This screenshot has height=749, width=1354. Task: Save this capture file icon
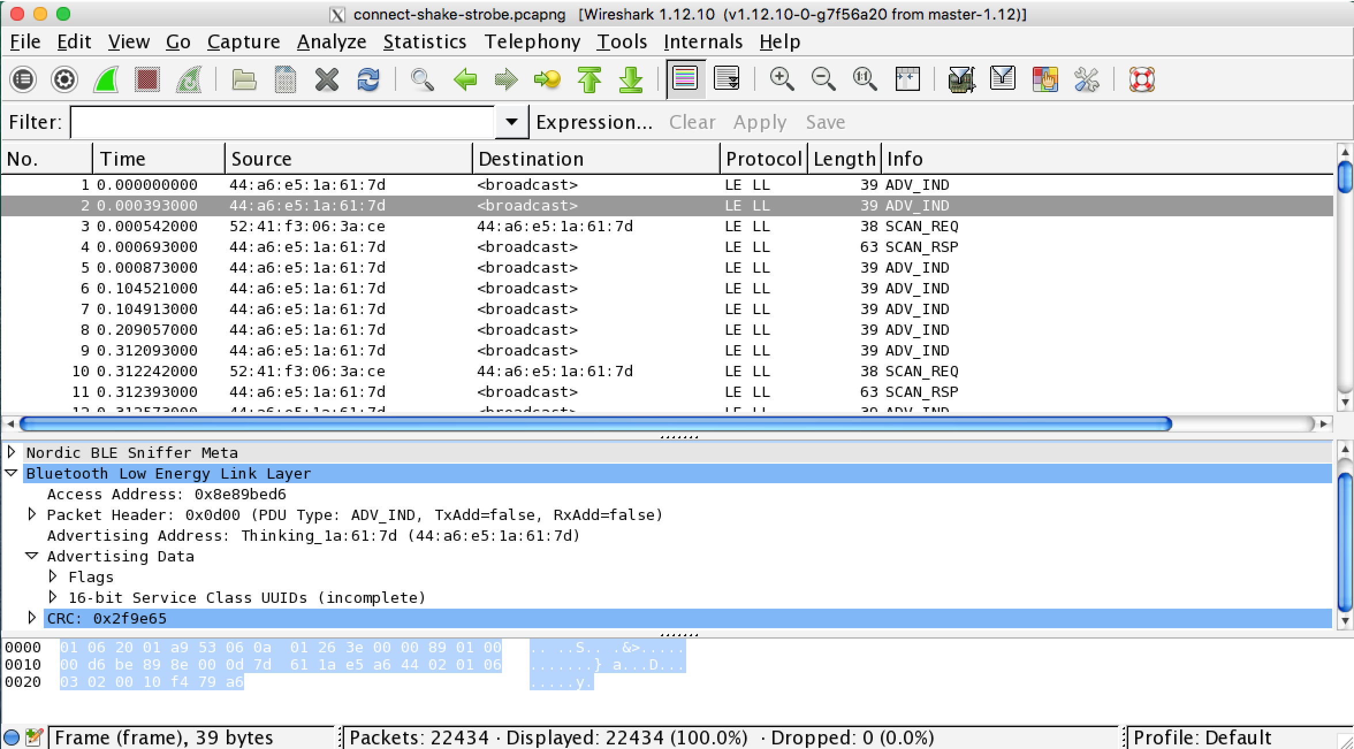[286, 79]
